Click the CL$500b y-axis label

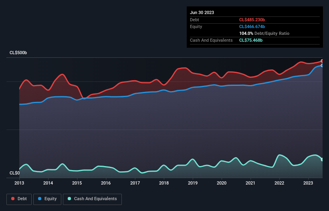(x=18, y=53)
